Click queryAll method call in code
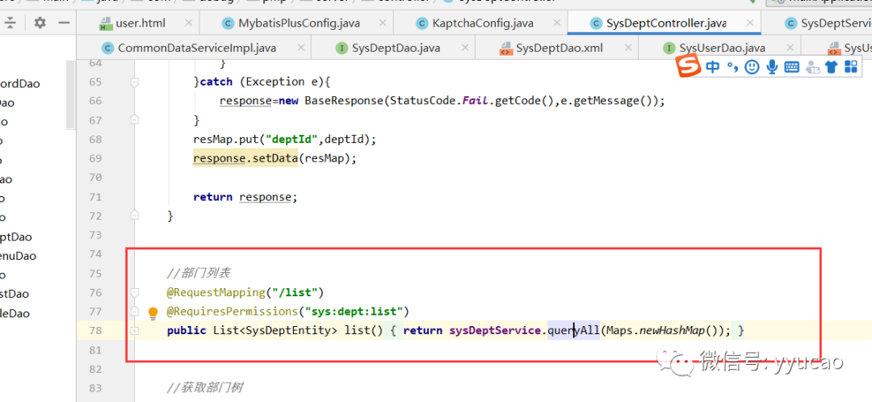 573,331
